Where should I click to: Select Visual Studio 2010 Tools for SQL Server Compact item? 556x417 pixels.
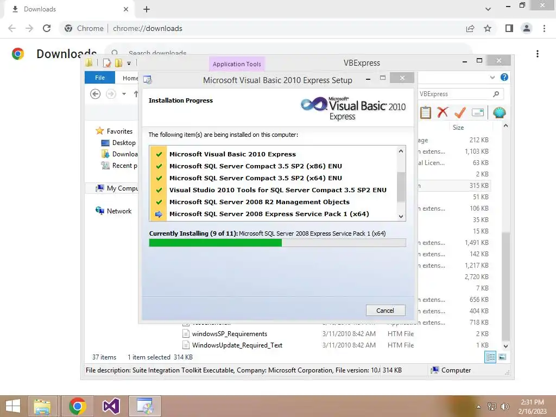click(x=277, y=190)
